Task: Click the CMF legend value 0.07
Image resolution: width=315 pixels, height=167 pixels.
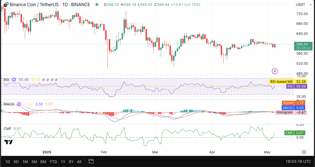Action: pos(18,129)
